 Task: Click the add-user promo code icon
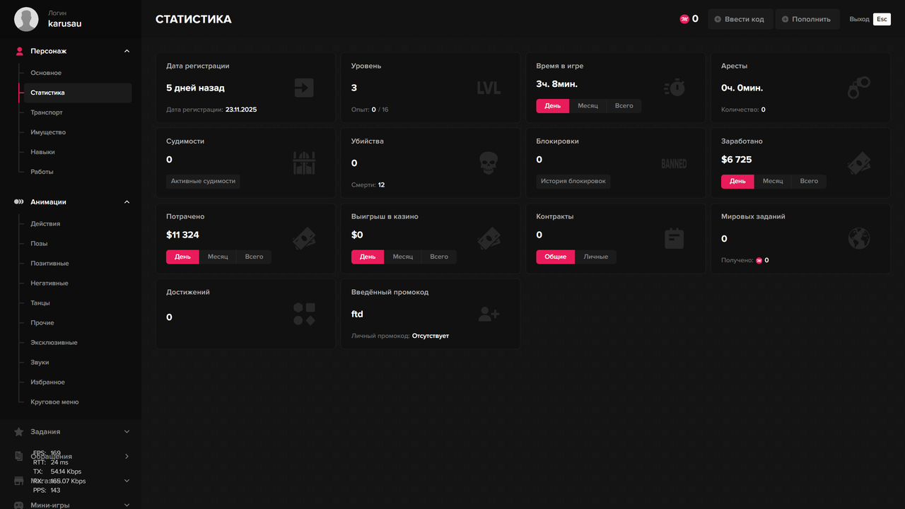[x=489, y=314]
